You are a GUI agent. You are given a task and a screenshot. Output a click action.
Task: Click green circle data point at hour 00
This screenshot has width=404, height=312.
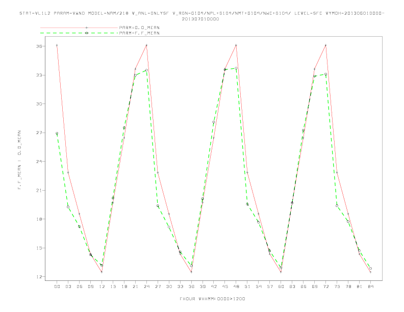click(57, 134)
